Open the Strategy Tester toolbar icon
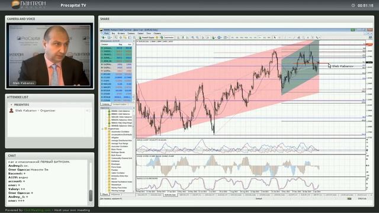This screenshot has height=213, width=379. 134,37
